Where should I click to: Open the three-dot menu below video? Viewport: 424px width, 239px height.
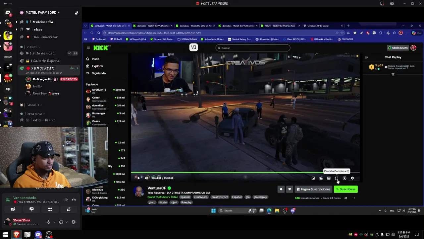point(354,198)
